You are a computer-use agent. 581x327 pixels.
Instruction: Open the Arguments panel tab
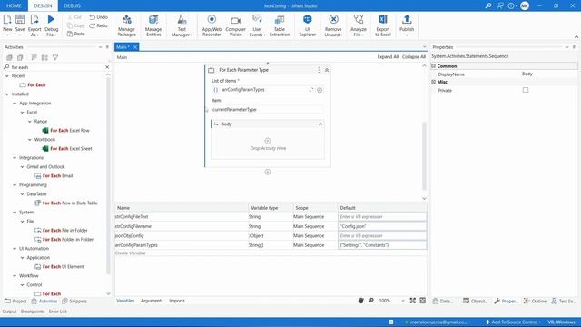pyautogui.click(x=152, y=301)
